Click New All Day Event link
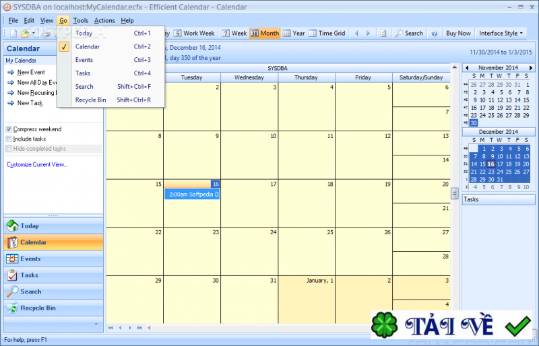 pos(37,83)
